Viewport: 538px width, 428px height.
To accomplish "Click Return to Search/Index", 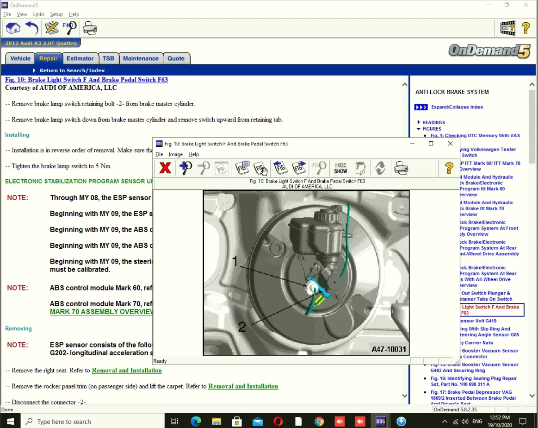I will point(72,70).
